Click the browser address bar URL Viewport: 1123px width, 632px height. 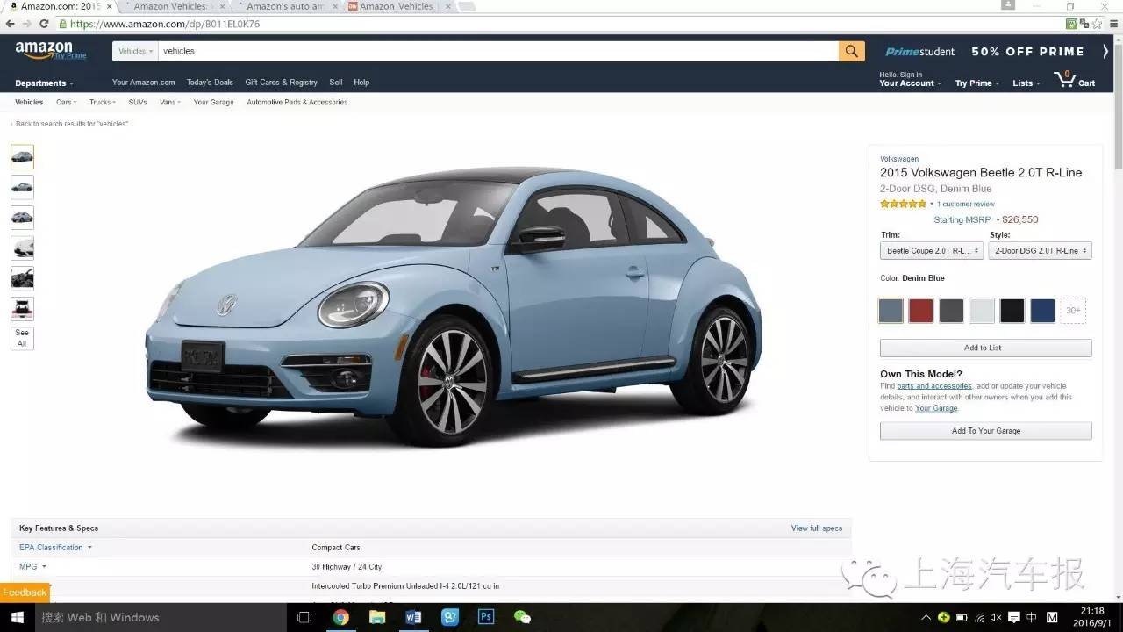click(165, 24)
